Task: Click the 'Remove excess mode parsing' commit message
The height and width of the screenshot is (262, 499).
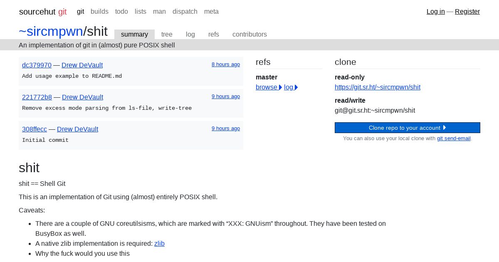Action: pyautogui.click(x=107, y=108)
